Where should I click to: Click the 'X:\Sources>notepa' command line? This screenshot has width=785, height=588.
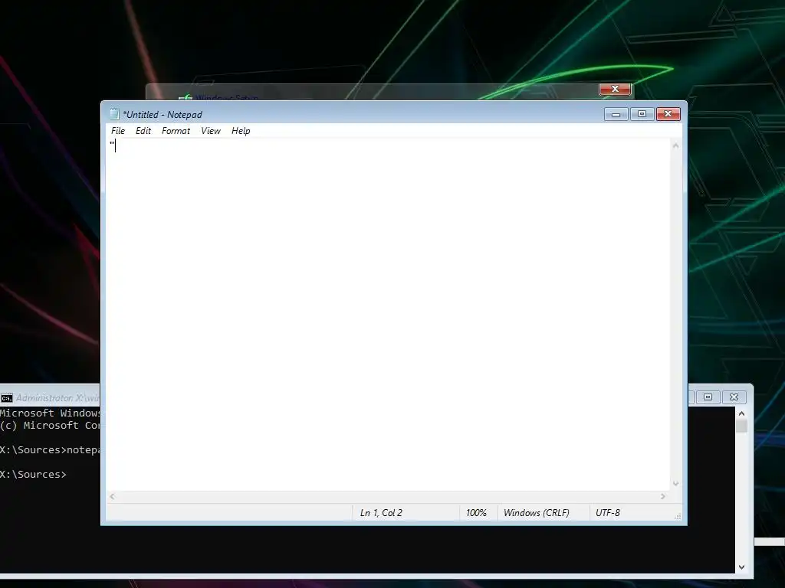coord(50,450)
